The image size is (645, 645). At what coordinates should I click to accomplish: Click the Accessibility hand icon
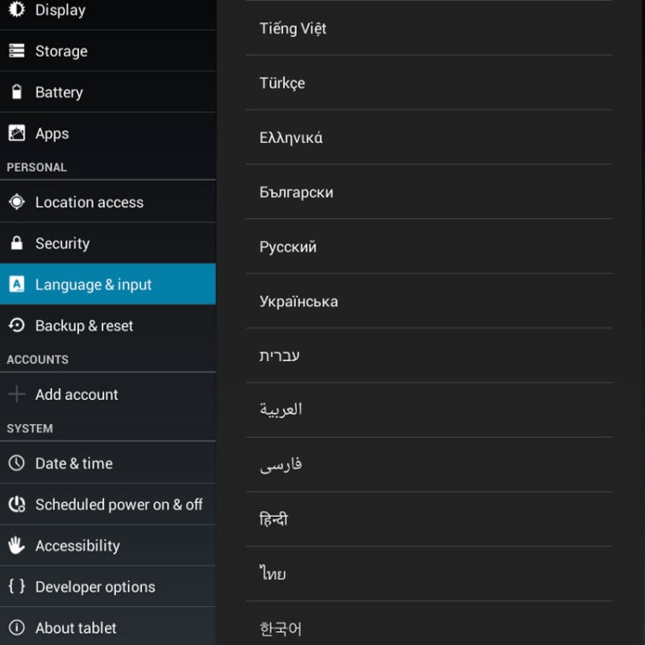(x=16, y=545)
